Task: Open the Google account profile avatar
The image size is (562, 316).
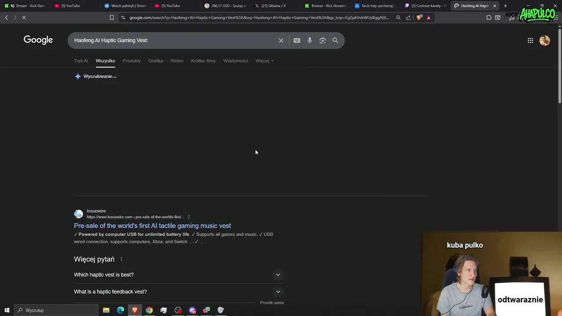Action: pos(545,40)
